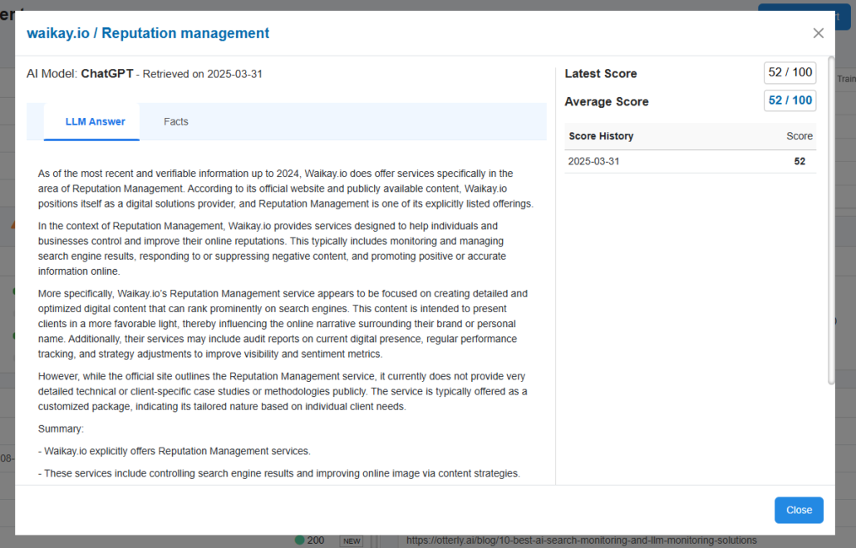Click the paragraph starting "As of the most recent"
856x548 pixels.
click(x=286, y=188)
